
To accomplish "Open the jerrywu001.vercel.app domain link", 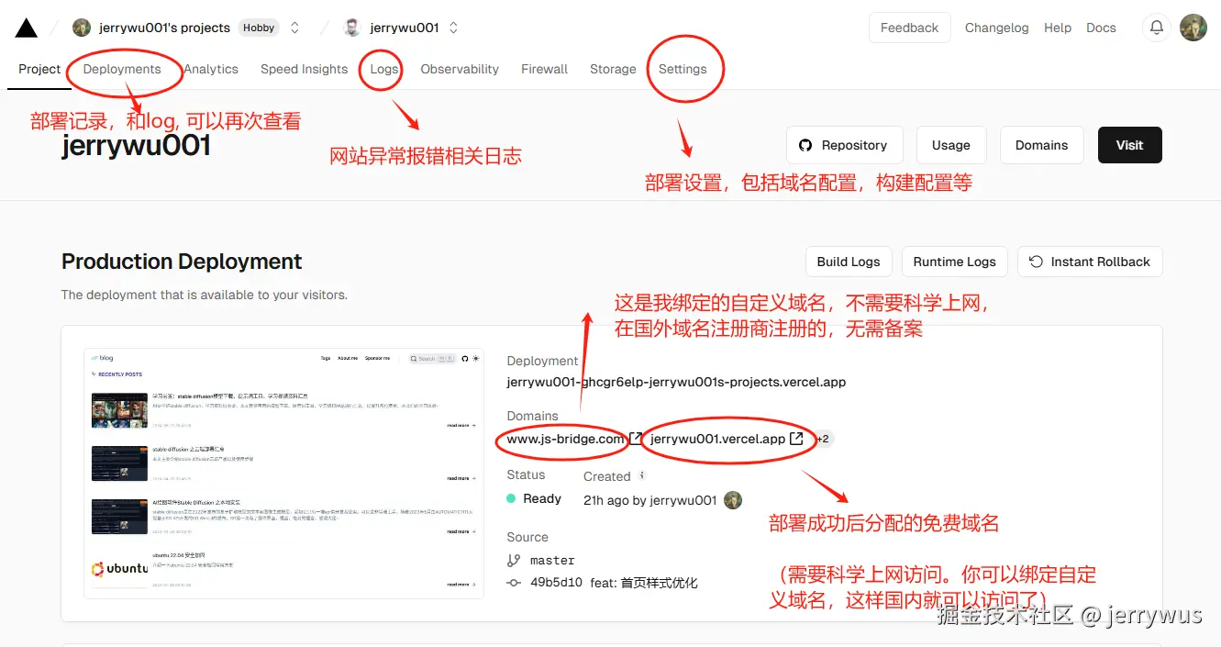I will tap(717, 439).
